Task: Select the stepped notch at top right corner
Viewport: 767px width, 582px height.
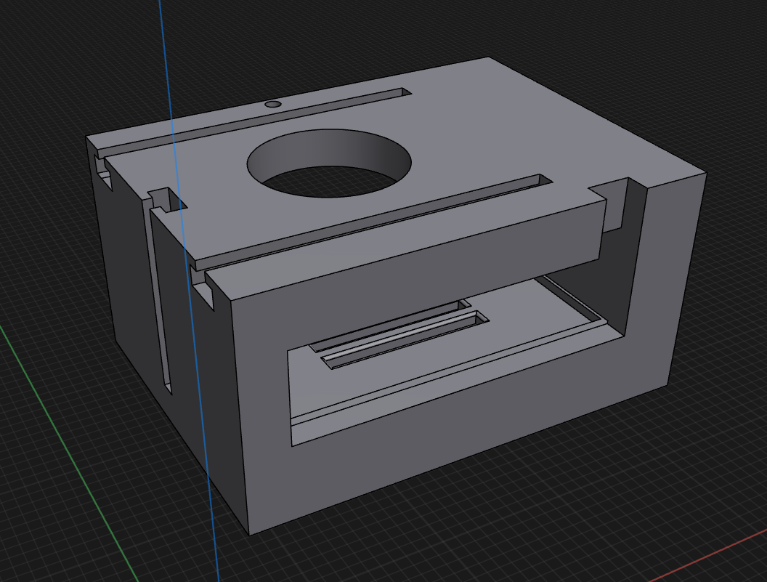Action: (x=617, y=196)
